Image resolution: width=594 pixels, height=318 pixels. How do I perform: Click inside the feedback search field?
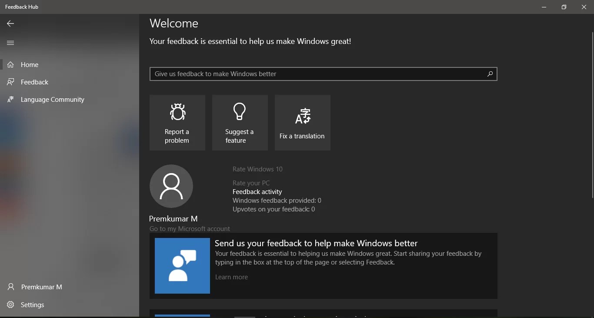(x=304, y=74)
